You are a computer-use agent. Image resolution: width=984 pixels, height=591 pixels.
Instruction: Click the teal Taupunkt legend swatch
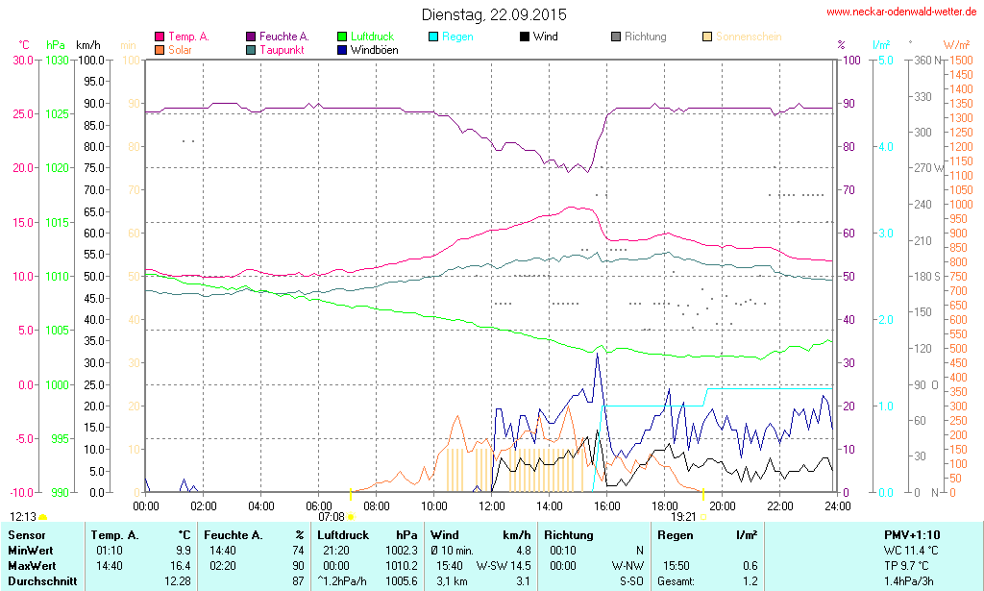pyautogui.click(x=252, y=49)
